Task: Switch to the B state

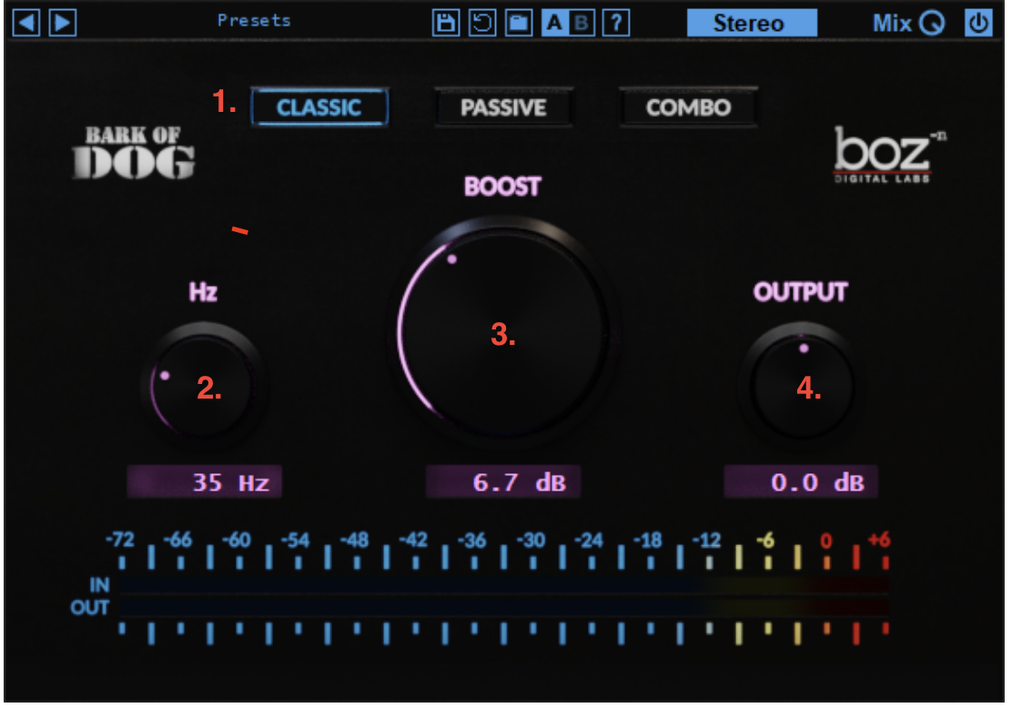Action: (582, 24)
